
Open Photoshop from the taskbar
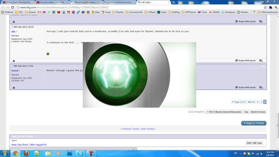69,153
